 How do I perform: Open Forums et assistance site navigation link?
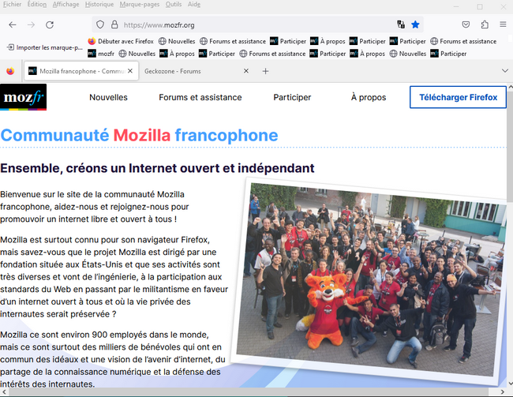point(200,97)
